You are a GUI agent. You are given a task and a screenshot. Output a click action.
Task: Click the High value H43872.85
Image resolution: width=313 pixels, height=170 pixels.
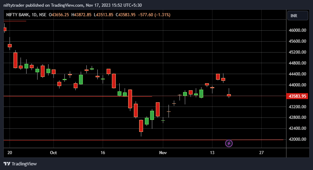(81, 15)
